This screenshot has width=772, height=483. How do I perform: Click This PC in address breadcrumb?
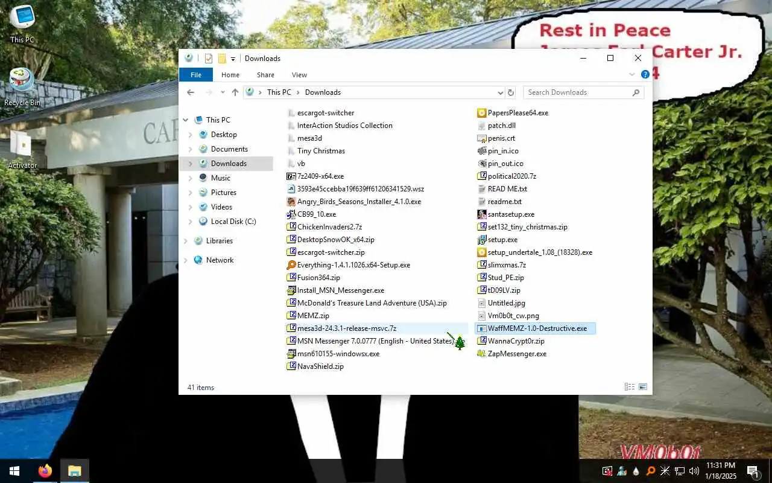(x=279, y=92)
